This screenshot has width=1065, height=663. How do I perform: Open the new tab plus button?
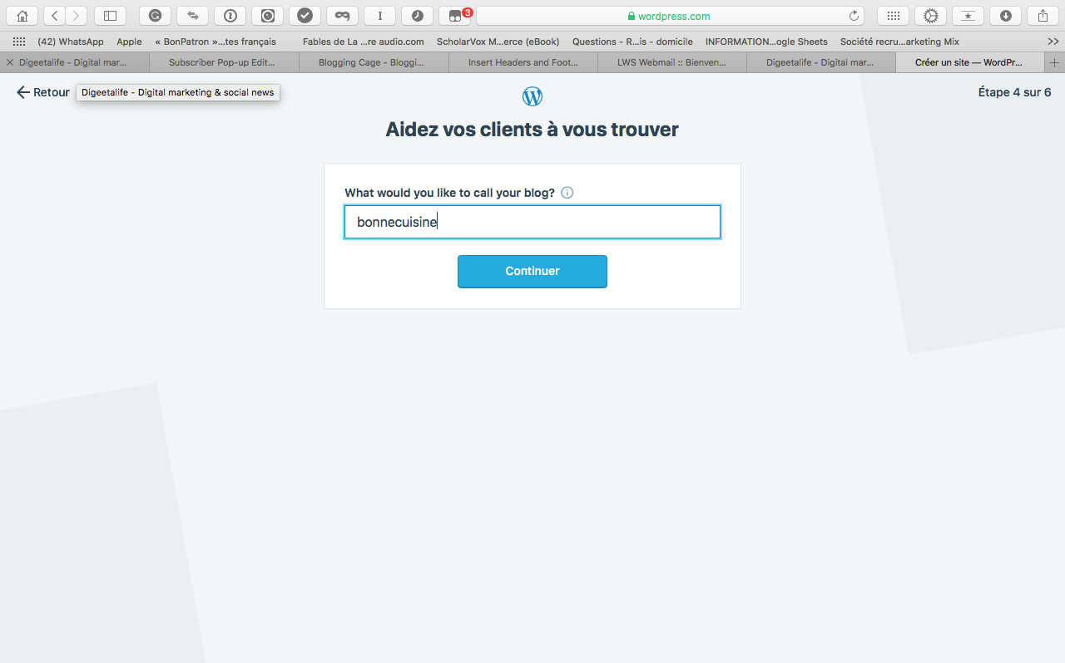tap(1055, 62)
